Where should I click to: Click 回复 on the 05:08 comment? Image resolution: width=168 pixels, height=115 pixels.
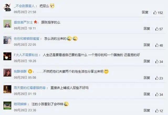tap(147, 78)
